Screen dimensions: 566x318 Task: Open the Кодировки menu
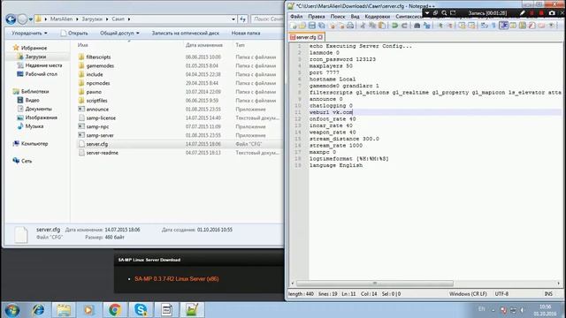[x=378, y=17]
